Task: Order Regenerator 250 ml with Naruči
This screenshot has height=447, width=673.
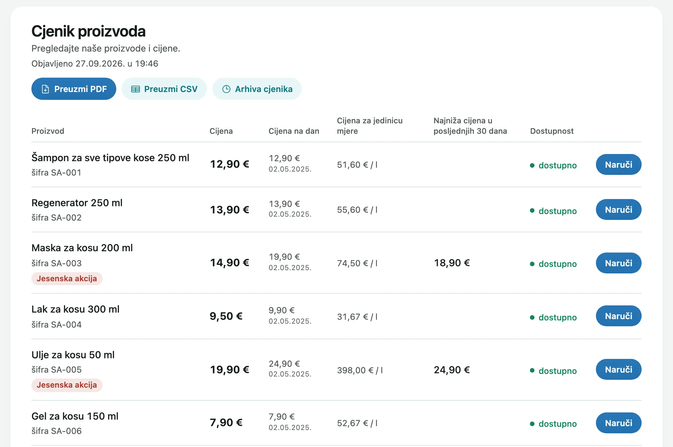Action: [x=618, y=209]
